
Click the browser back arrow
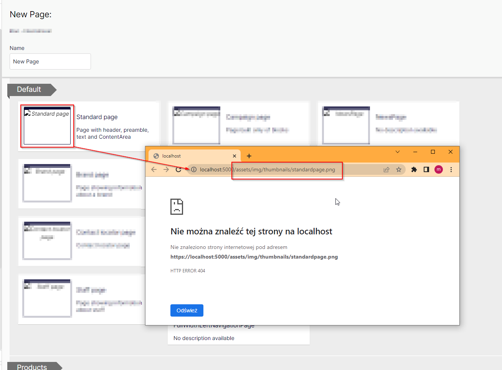click(x=154, y=169)
